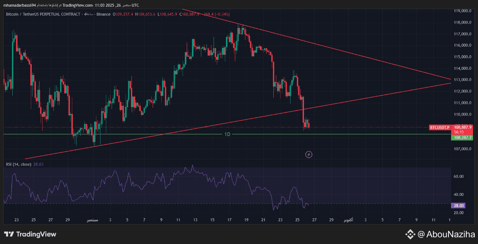Viewport: 478px width, 244px height.
Task: Click the 17 date label on time axis
Action: point(229,220)
